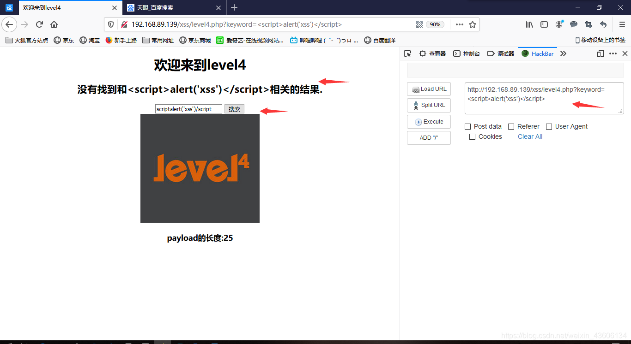Toggle the sidebar view icon
The height and width of the screenshot is (344, 631).
[x=544, y=24]
